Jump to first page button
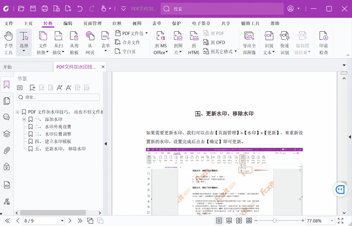 tap(7, 221)
